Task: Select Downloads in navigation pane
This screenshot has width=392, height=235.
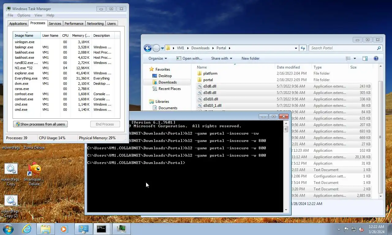Action: (167, 82)
